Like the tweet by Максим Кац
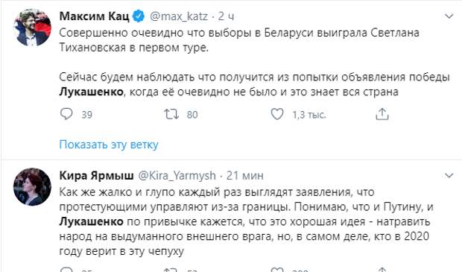This screenshot has width=462, height=272. click(277, 114)
